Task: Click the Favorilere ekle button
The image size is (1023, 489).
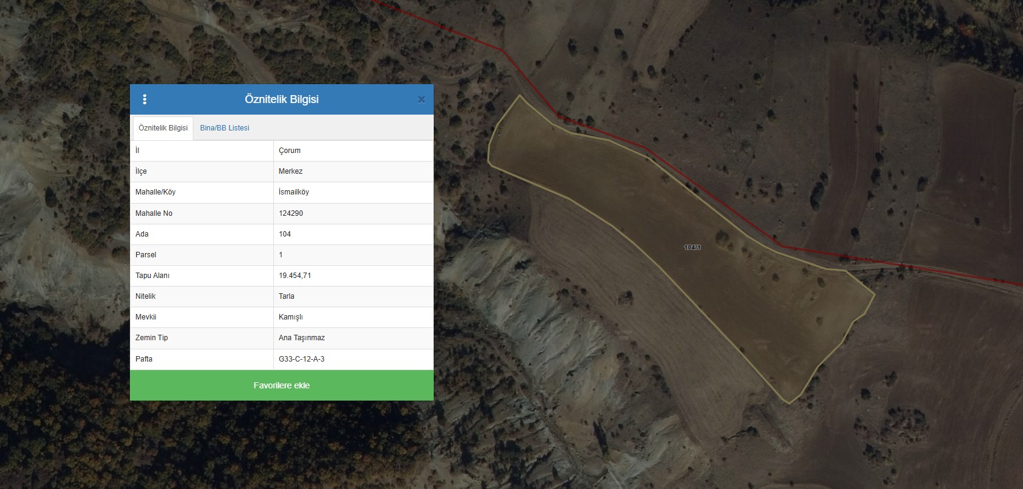Action: (282, 385)
